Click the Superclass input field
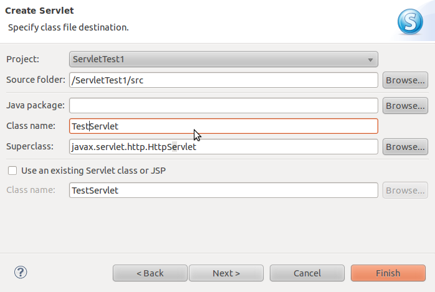This screenshot has height=292, width=435. (x=224, y=147)
